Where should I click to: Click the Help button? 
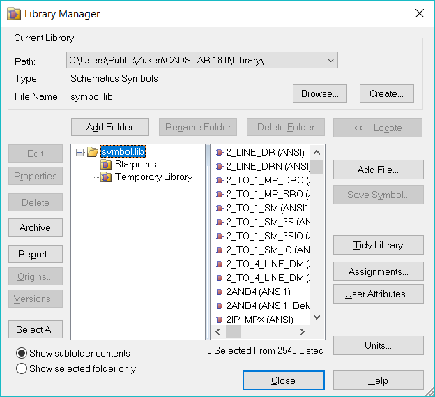[378, 380]
